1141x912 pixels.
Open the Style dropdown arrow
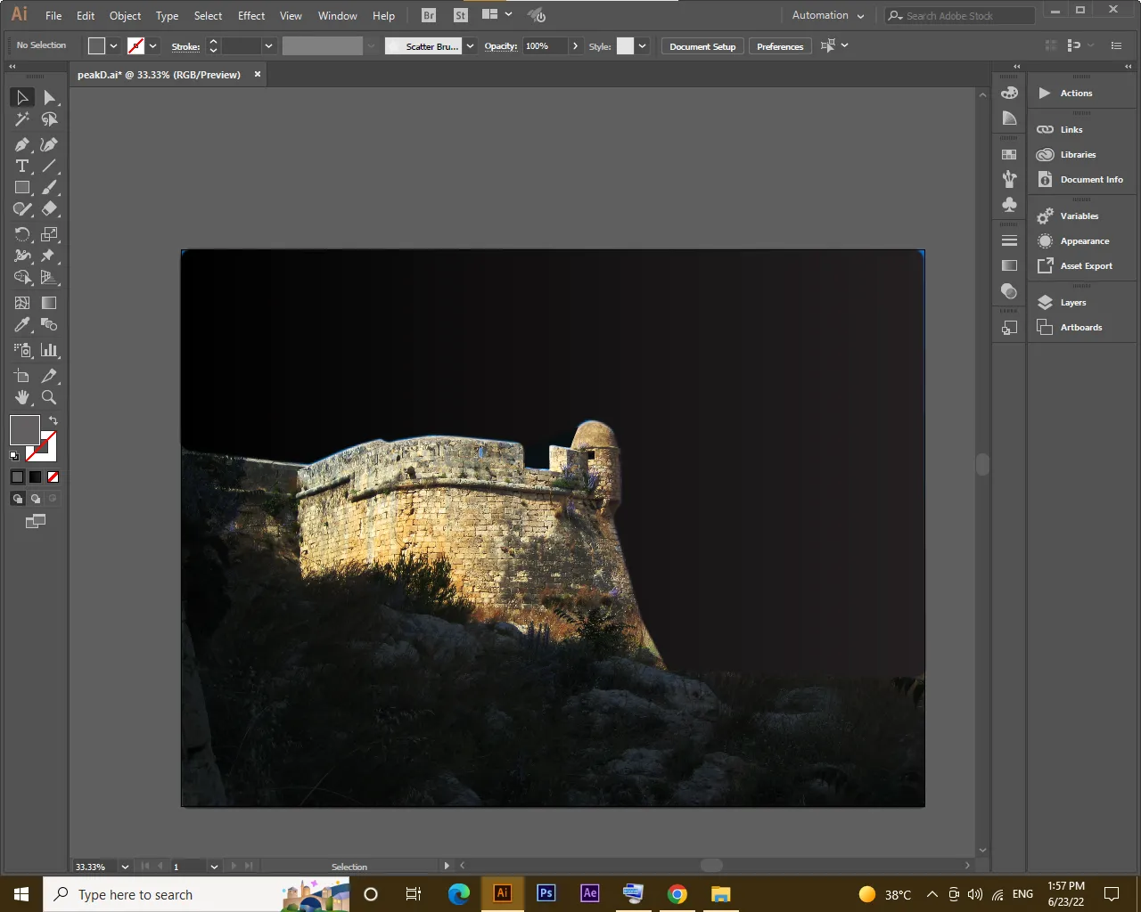(642, 46)
